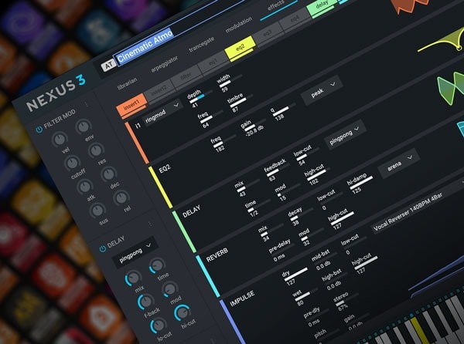Click the ringmod timbre slider showing 67
This screenshot has height=344, width=464.
point(241,99)
